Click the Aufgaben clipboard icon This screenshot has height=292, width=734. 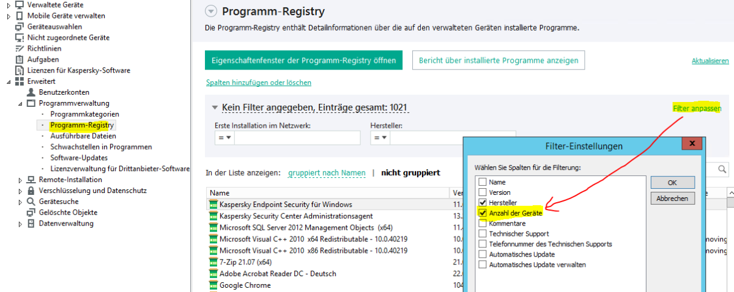[20, 59]
